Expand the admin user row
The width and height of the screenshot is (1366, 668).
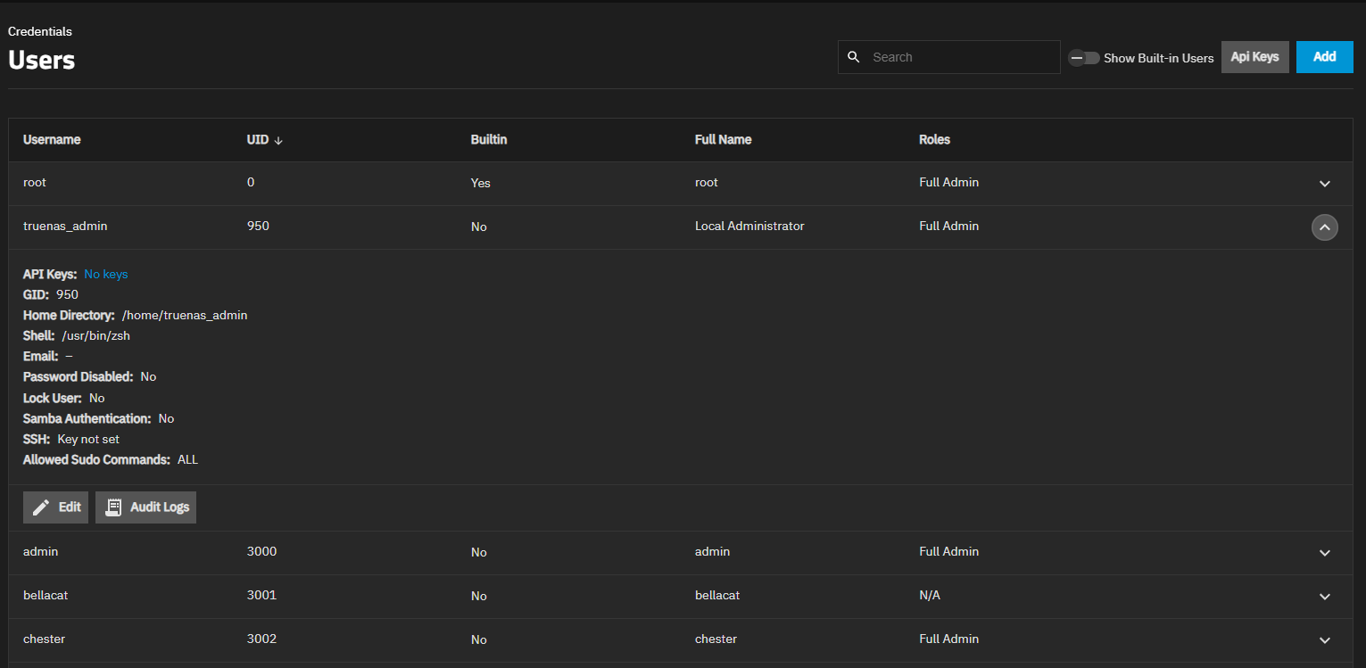click(1324, 553)
